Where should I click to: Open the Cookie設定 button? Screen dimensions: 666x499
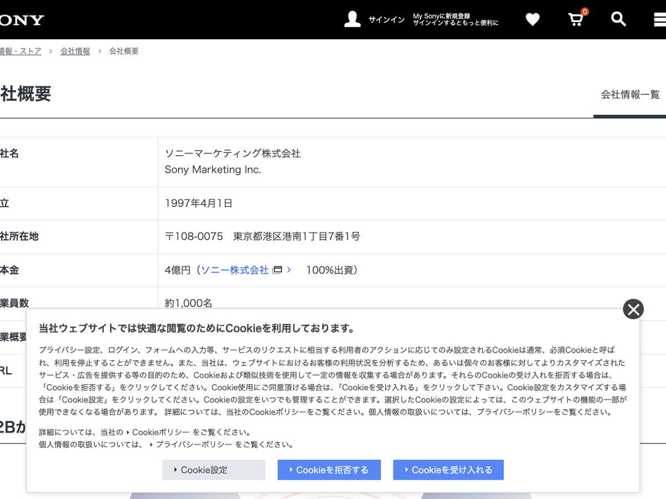pos(214,470)
